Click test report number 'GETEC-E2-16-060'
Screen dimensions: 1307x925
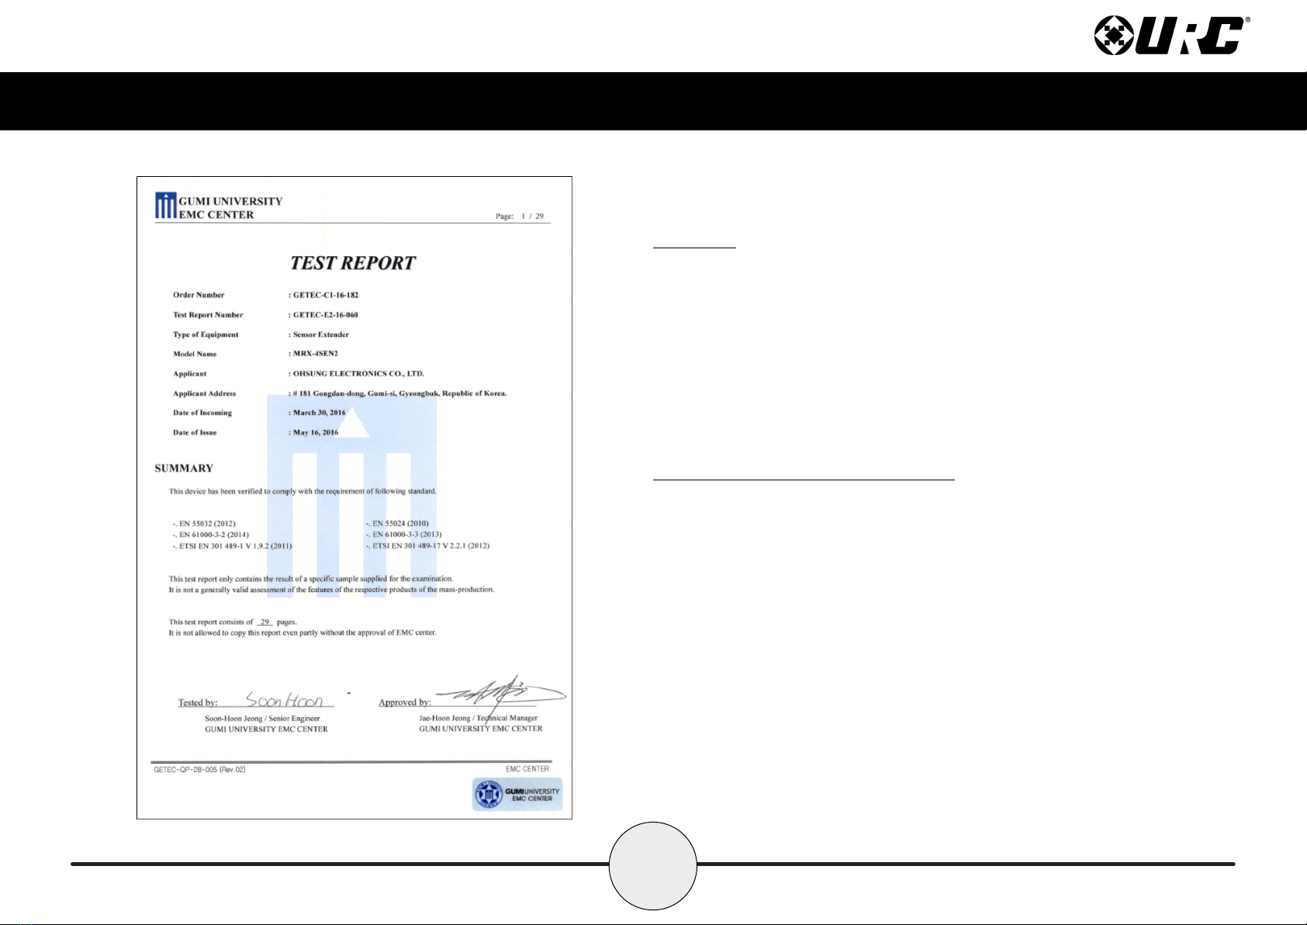coord(326,315)
